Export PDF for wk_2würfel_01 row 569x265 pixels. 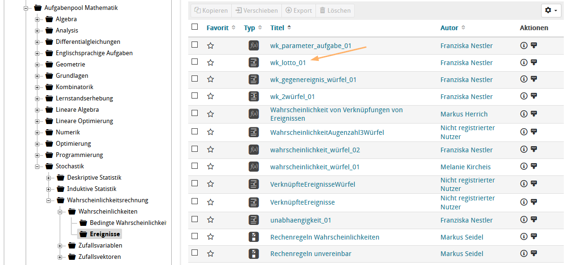534,96
